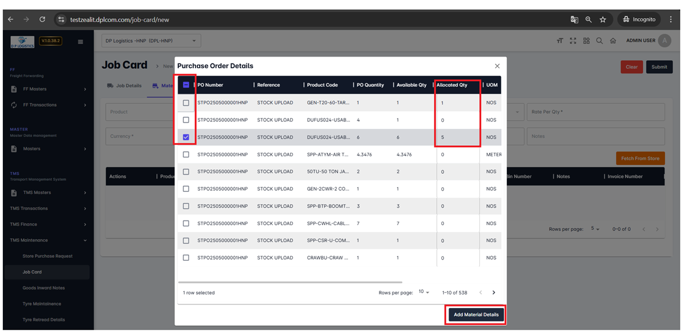Click the Add Material Details button

[x=476, y=314]
